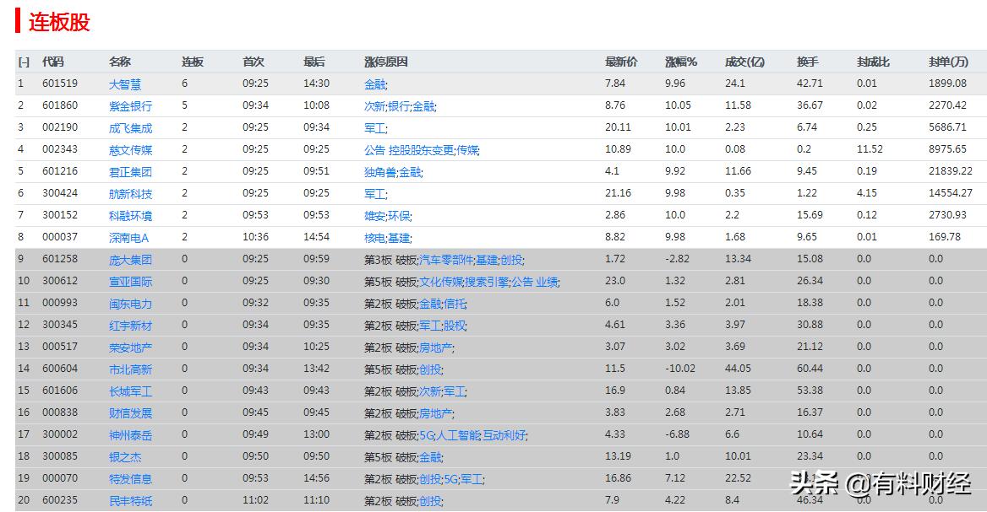Click 创投 tag in 市北高新 row
The width and height of the screenshot is (987, 512).
431,369
